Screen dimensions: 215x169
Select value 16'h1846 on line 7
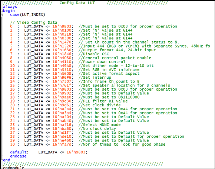[62, 54]
